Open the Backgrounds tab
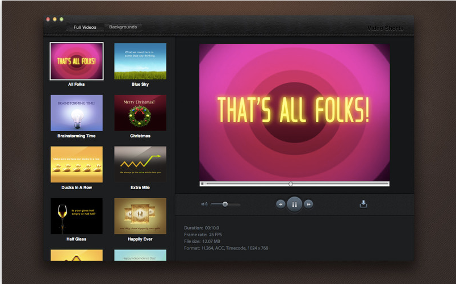 pos(123,27)
